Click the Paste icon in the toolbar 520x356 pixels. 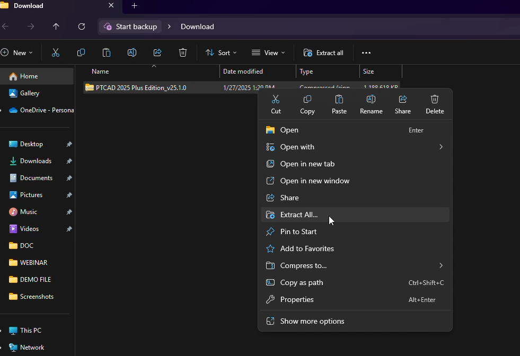(x=107, y=52)
